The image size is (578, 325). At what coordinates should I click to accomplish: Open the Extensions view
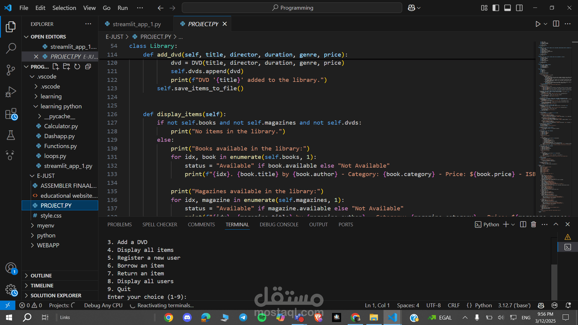pos(11,114)
